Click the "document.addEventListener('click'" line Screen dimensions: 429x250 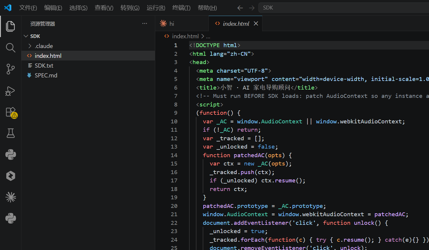pos(295,223)
